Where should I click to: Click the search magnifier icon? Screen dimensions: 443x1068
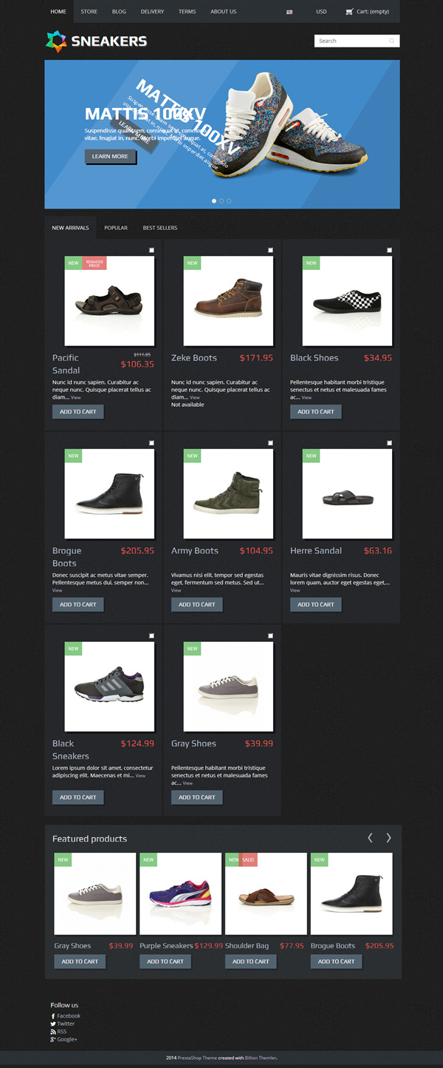tap(392, 41)
